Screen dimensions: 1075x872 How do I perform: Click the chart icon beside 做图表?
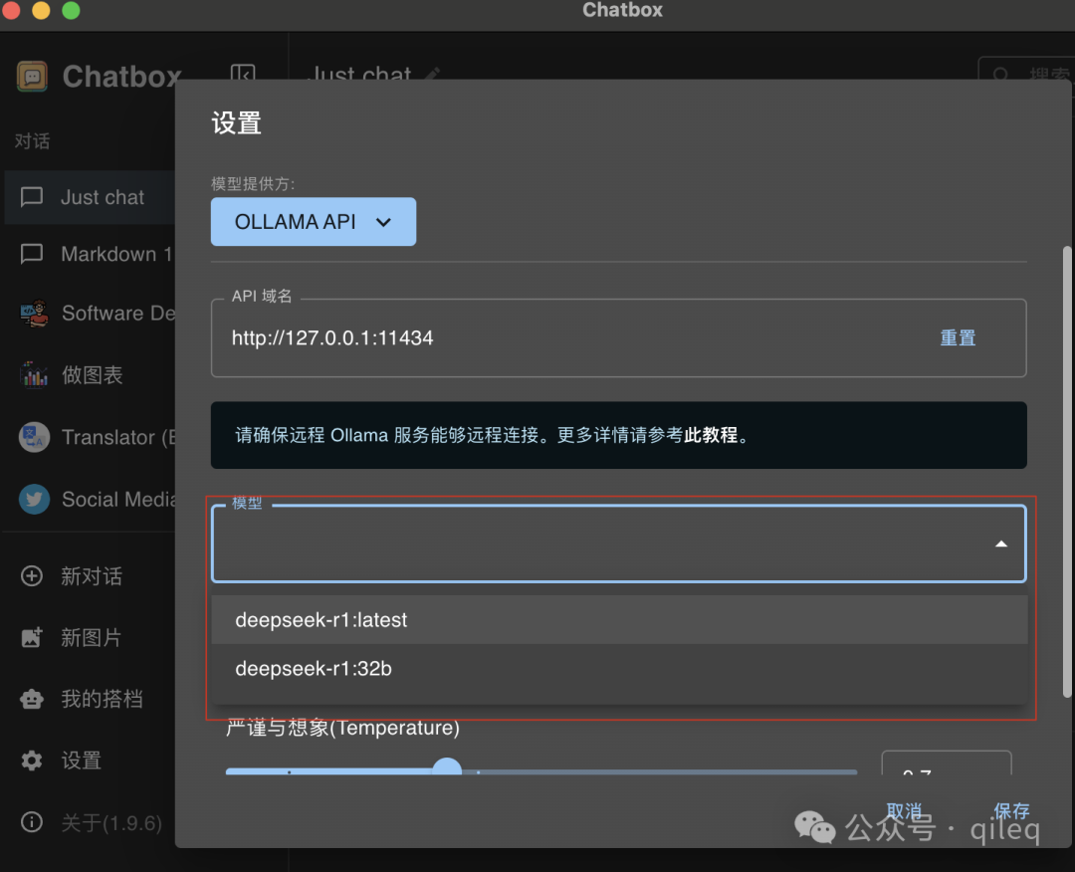[x=34, y=375]
